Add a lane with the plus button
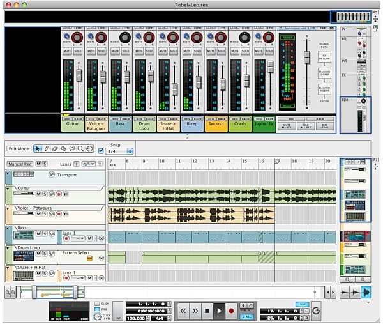383x324 pixels. coord(77,164)
